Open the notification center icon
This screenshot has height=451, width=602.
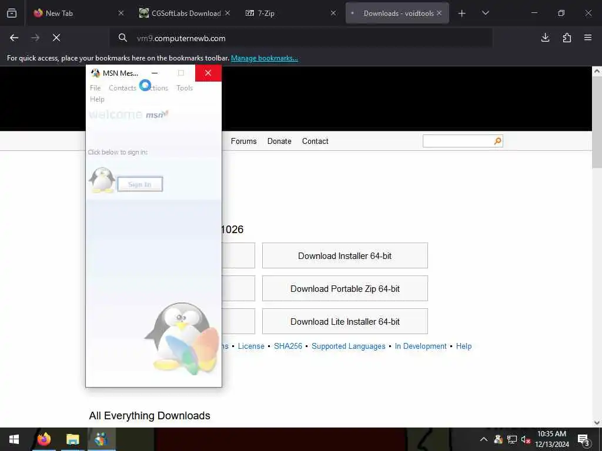click(x=584, y=440)
